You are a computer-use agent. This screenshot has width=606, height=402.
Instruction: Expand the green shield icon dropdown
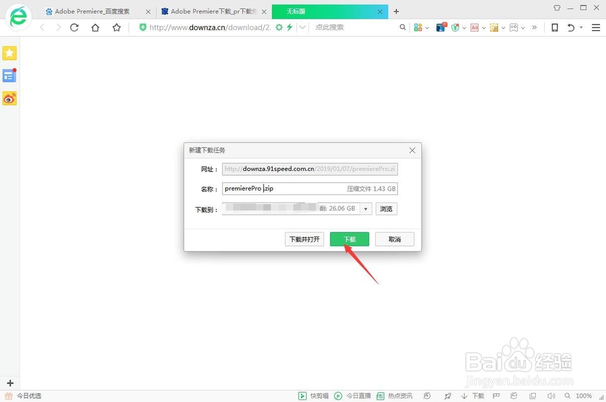tap(464, 28)
